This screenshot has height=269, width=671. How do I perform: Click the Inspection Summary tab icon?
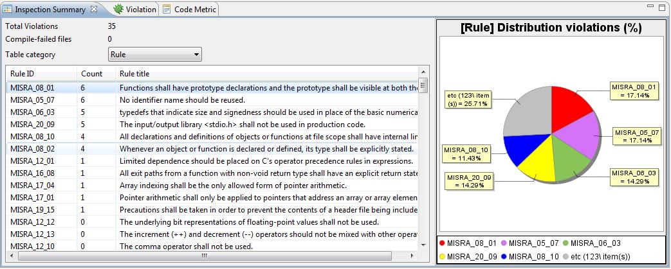point(8,10)
